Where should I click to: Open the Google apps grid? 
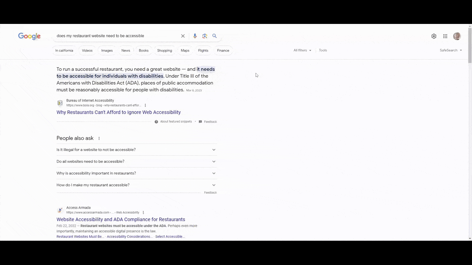click(x=445, y=36)
